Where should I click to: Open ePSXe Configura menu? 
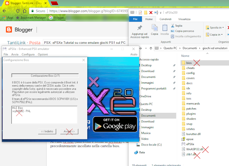point(28,54)
